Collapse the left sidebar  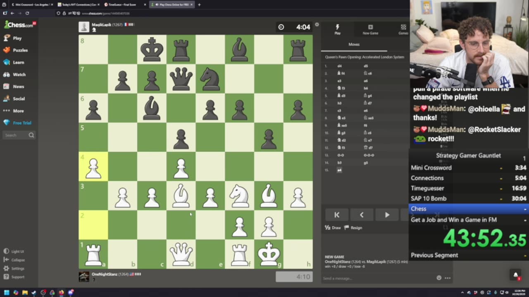(x=14, y=260)
